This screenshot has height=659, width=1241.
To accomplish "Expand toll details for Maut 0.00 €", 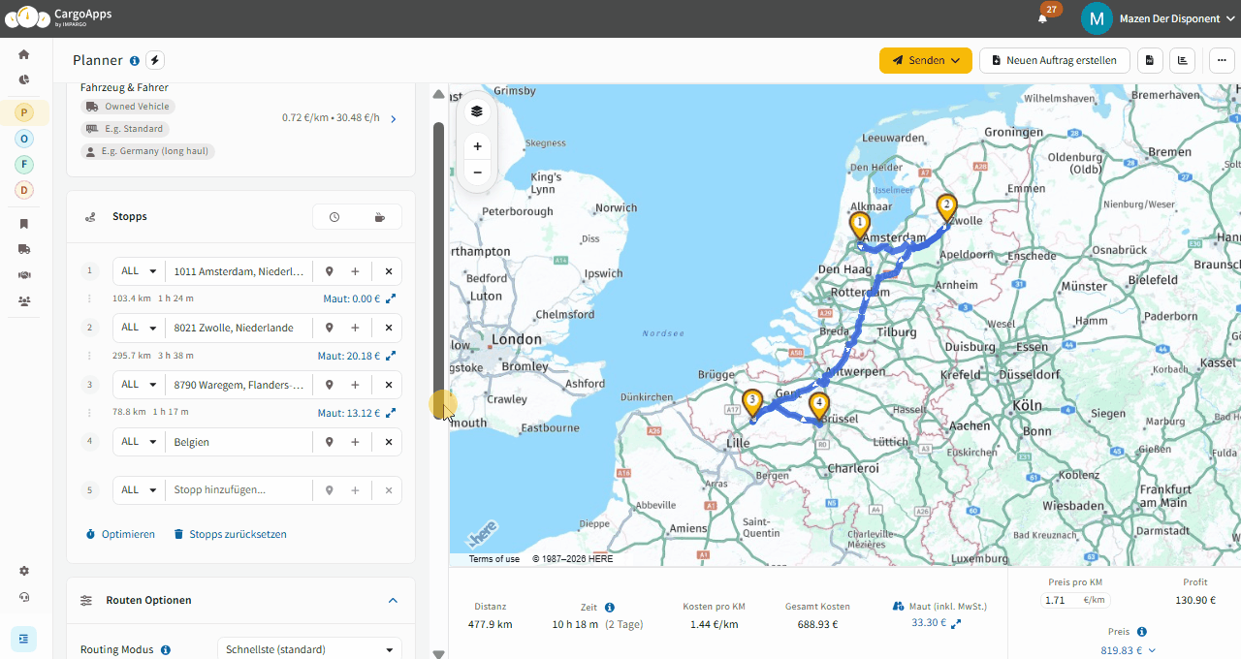I will pos(391,298).
